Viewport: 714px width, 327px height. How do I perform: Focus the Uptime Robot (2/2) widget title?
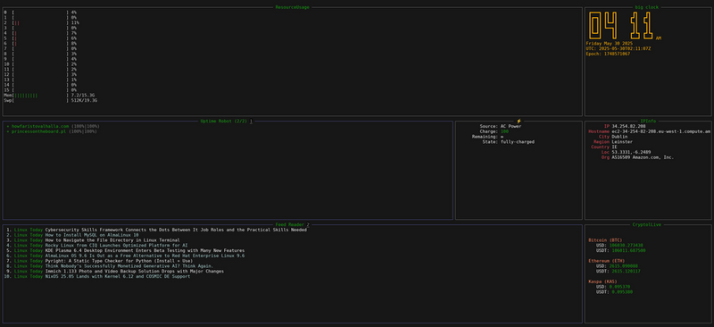pyautogui.click(x=224, y=121)
